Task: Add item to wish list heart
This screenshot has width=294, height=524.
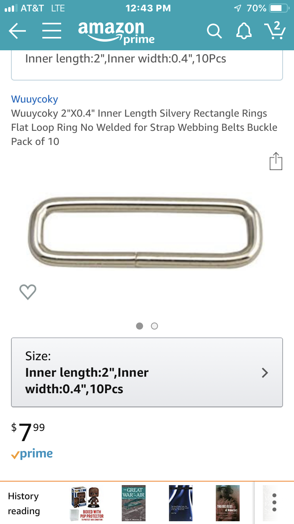Action: pyautogui.click(x=28, y=292)
